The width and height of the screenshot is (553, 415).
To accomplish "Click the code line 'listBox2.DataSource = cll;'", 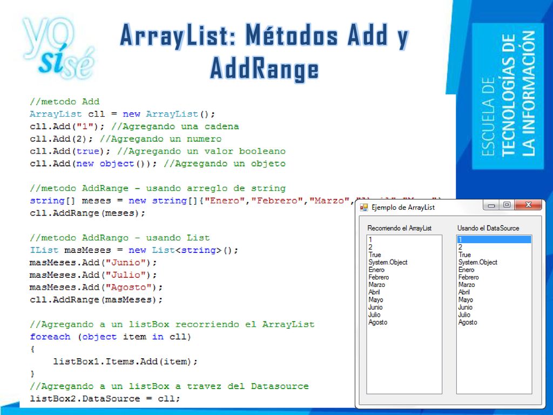I will [105, 399].
